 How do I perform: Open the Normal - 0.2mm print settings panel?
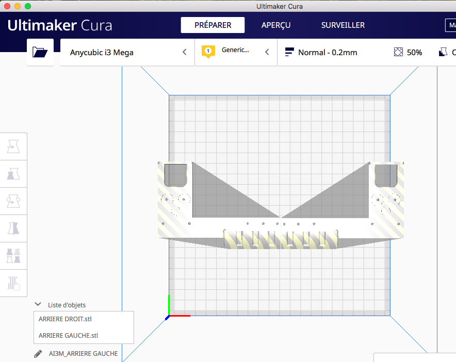(x=367, y=52)
